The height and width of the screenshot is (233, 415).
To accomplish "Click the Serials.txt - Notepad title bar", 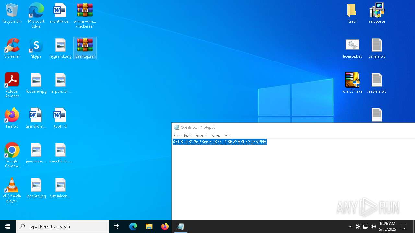I will coord(293,127).
